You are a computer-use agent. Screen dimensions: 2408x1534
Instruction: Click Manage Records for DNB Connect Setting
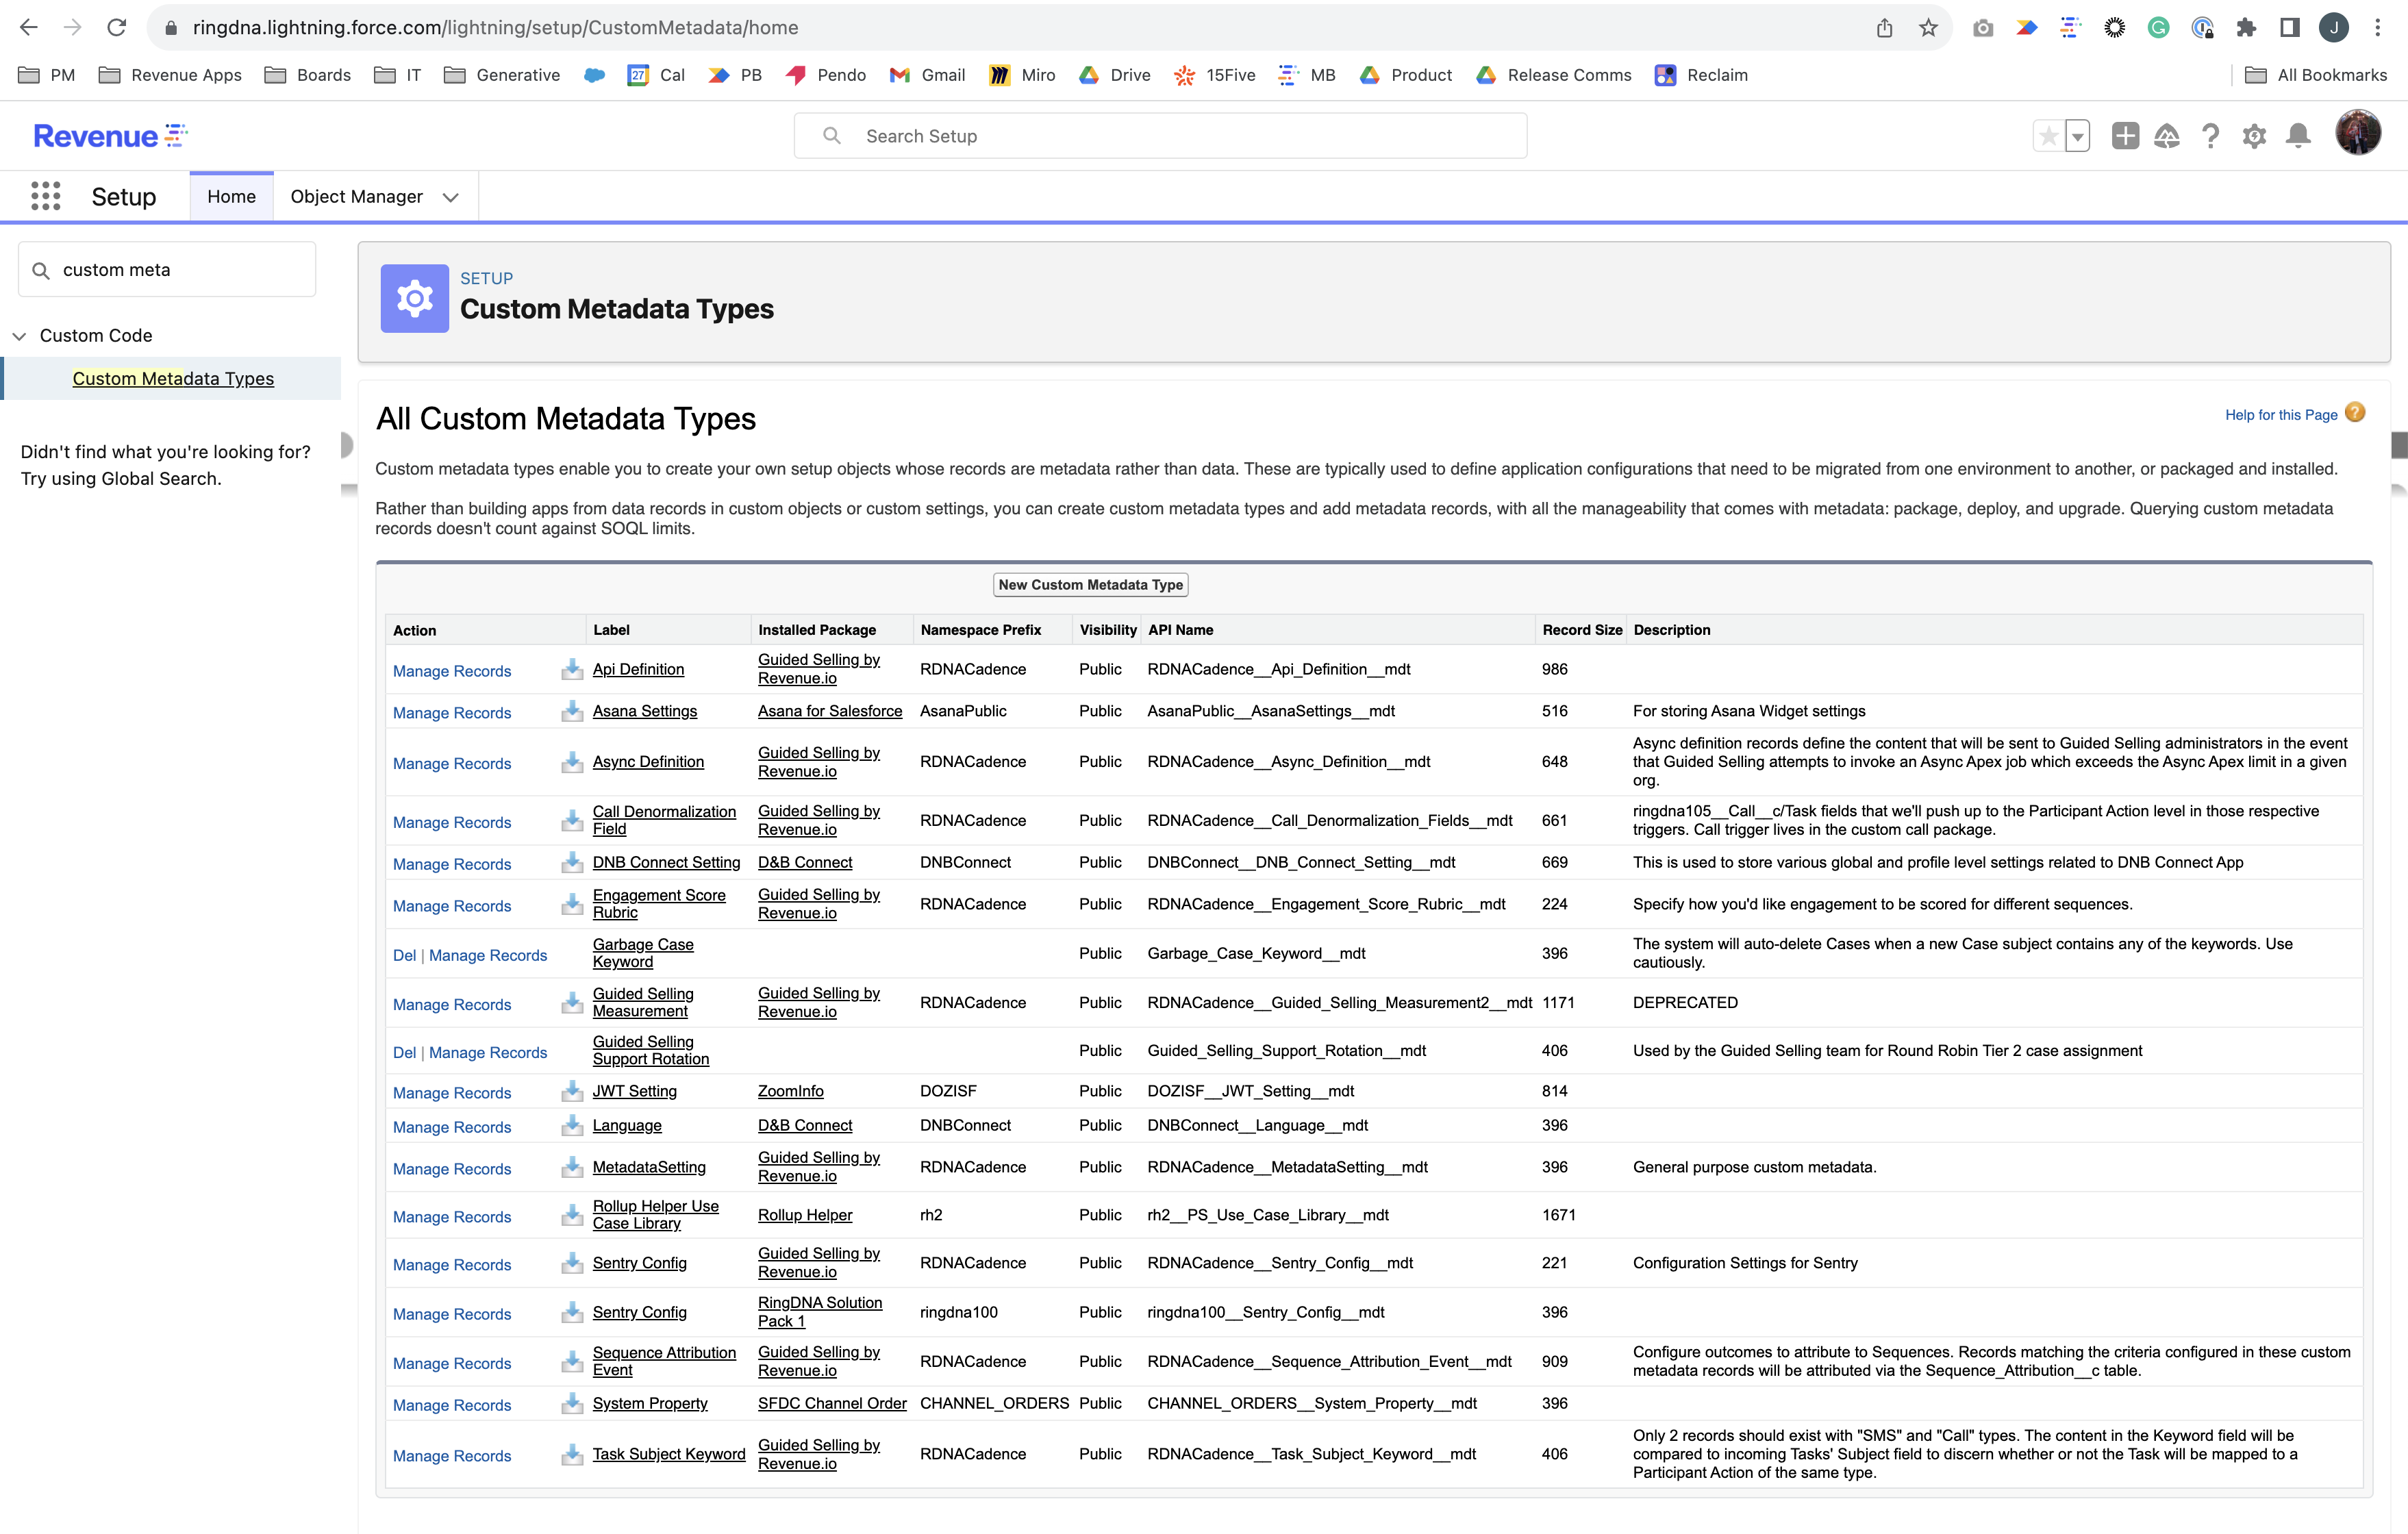click(x=452, y=864)
